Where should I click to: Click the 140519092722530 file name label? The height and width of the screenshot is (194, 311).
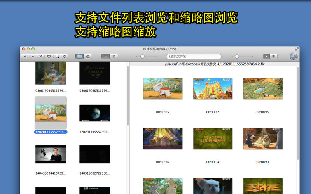coord(95,173)
